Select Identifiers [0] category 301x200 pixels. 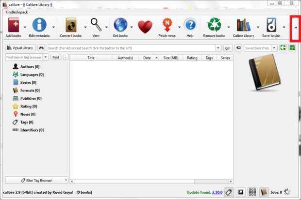[x=29, y=130]
